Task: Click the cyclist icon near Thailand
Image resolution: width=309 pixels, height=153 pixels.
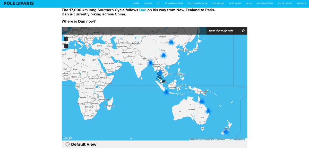Action: (x=159, y=77)
